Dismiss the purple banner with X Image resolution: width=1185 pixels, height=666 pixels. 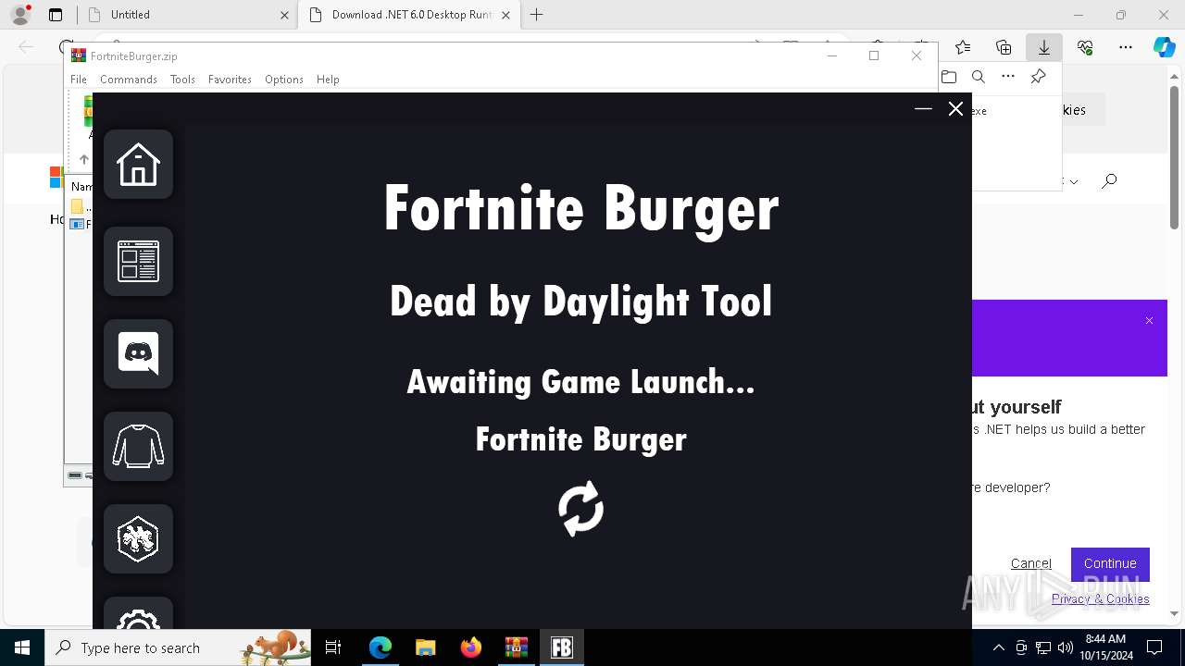click(x=1149, y=321)
